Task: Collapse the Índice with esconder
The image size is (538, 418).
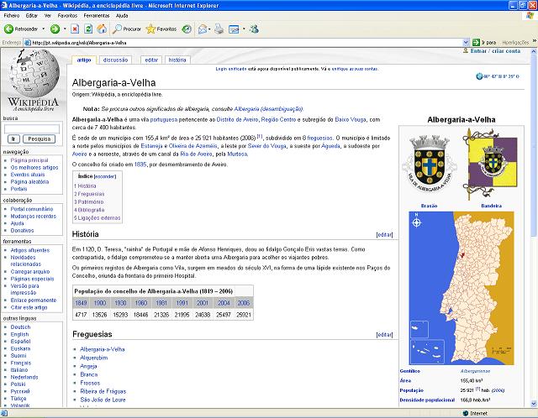Action: (104, 177)
